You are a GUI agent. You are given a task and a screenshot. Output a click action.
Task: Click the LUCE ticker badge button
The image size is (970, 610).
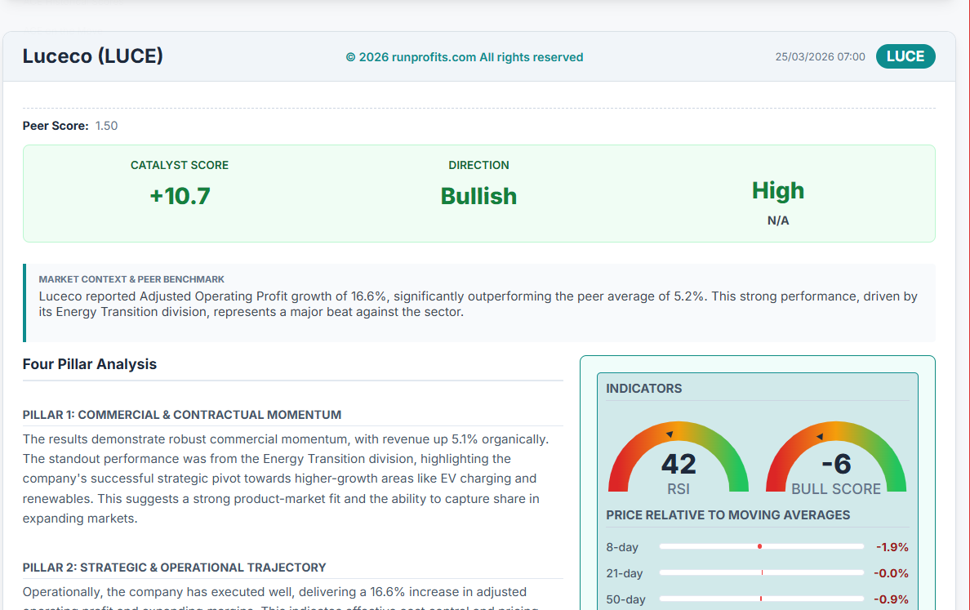[905, 56]
